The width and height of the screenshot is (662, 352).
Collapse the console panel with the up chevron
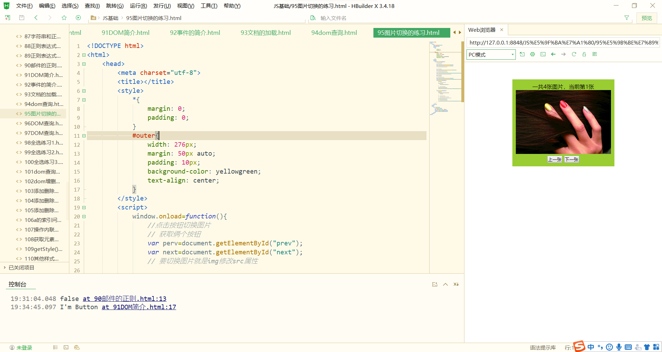(445, 284)
